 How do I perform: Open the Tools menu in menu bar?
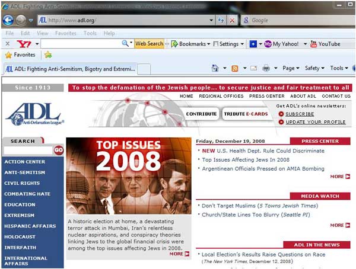pyautogui.click(x=90, y=33)
